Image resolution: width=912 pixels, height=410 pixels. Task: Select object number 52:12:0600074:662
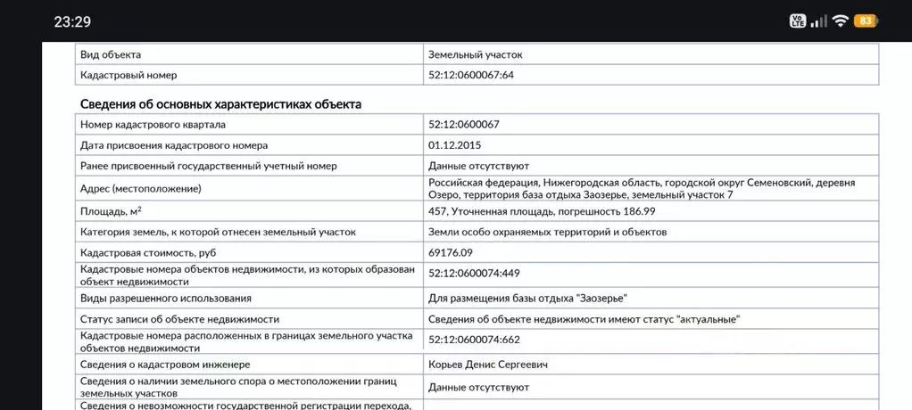point(474,340)
